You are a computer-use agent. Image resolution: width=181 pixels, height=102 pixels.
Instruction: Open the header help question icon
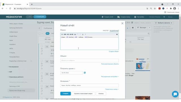pos(164,17)
